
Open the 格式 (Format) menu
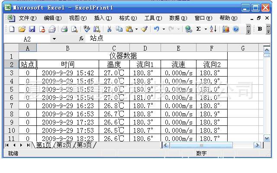(128, 18)
